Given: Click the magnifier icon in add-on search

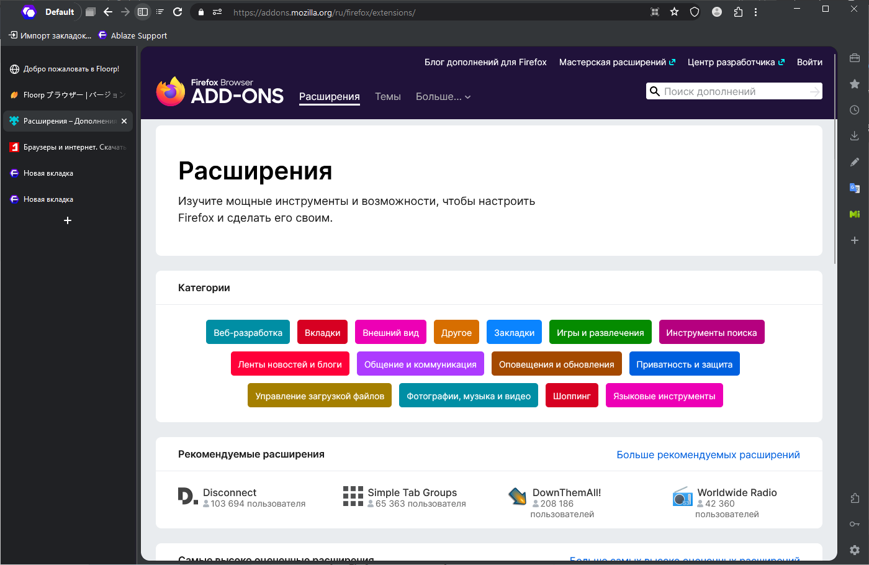Looking at the screenshot, I should tap(654, 91).
